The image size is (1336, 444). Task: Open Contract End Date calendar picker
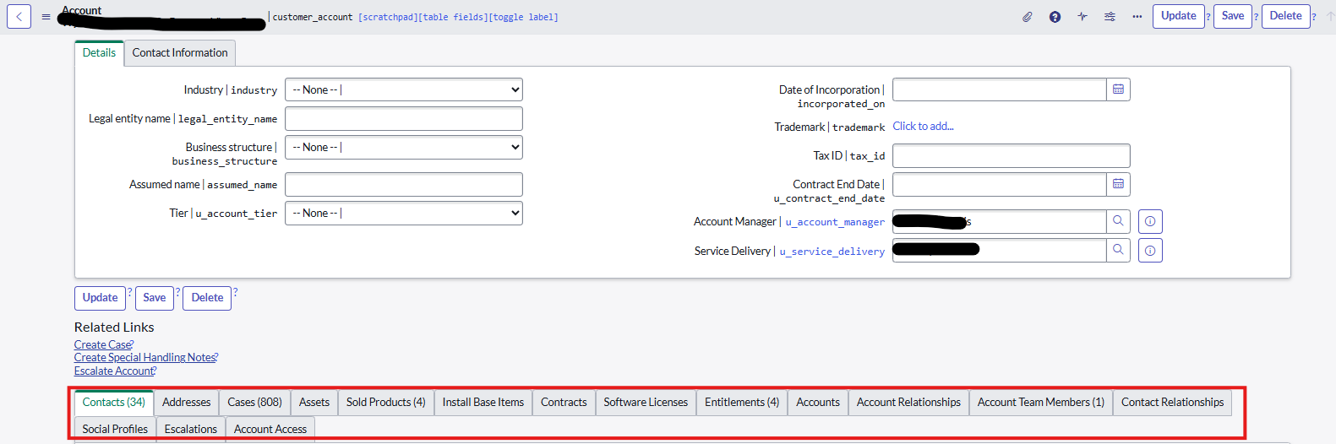pos(1118,184)
